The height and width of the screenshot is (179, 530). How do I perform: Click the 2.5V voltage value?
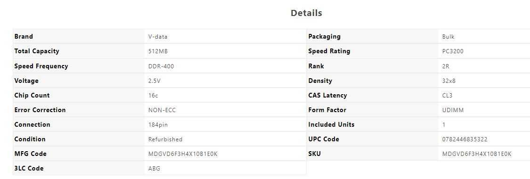point(155,81)
